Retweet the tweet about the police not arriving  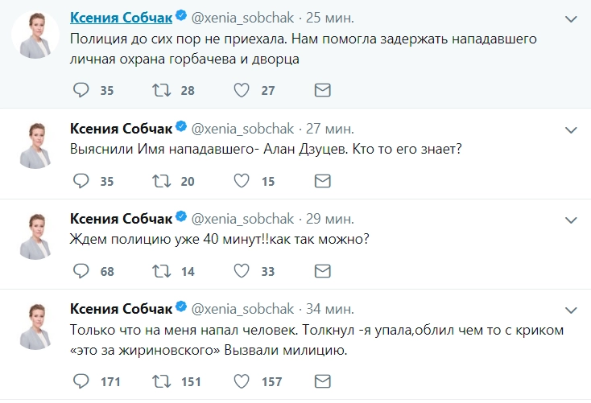[161, 90]
